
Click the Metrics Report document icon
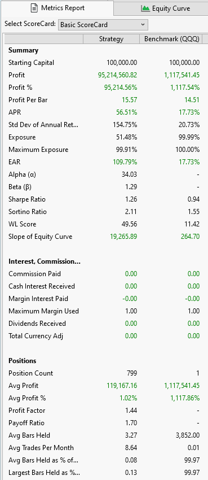pos(34,8)
